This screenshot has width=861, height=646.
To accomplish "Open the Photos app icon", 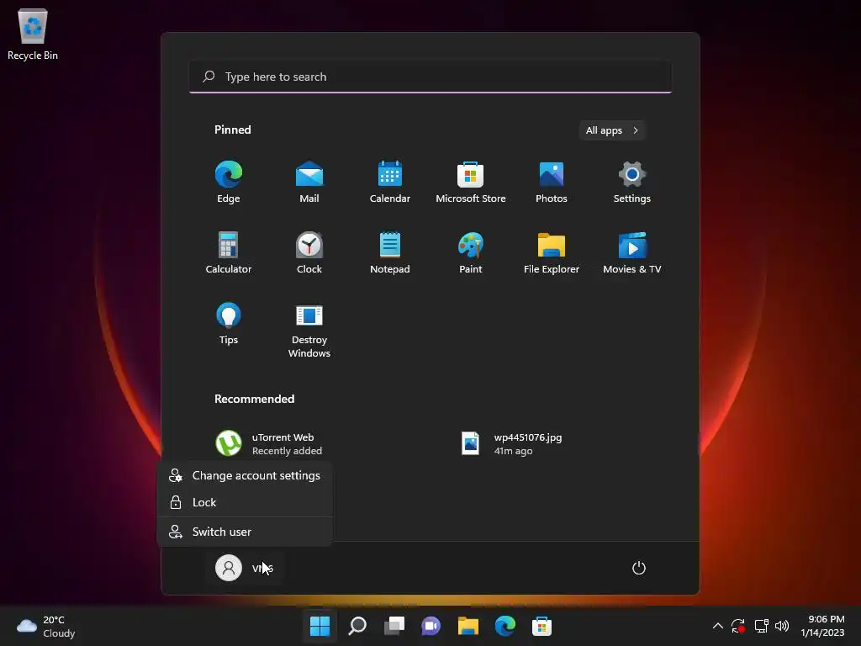I will (x=552, y=182).
